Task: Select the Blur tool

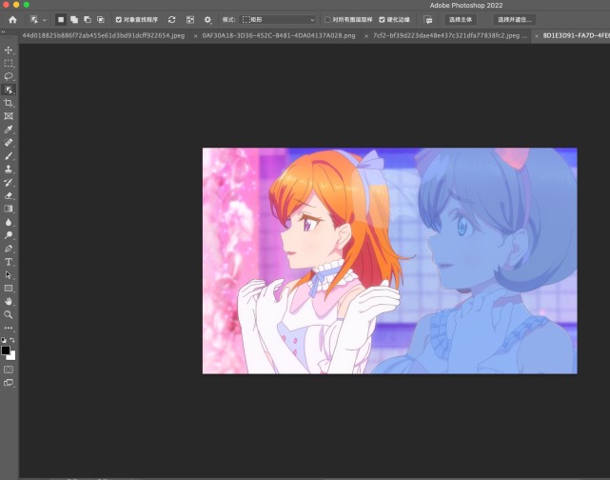Action: tap(9, 222)
